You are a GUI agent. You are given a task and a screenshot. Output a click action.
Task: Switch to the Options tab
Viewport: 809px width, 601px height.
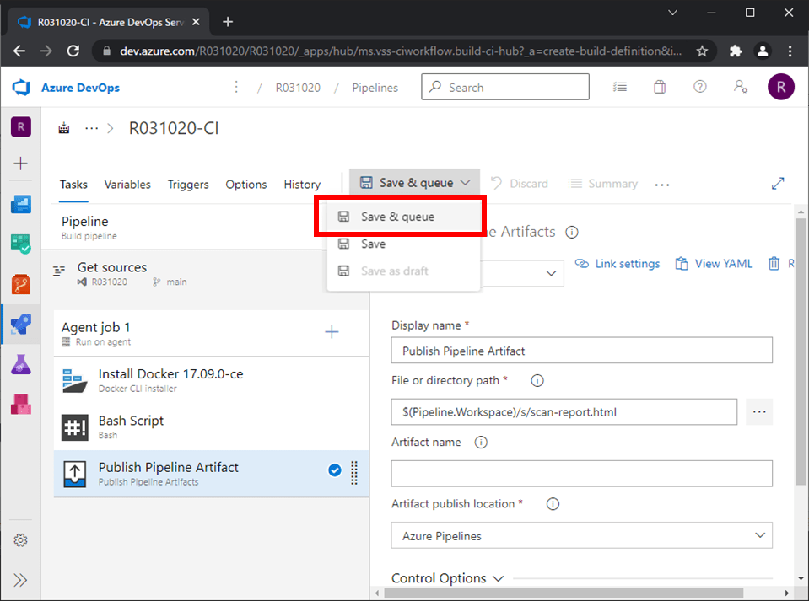coord(246,185)
